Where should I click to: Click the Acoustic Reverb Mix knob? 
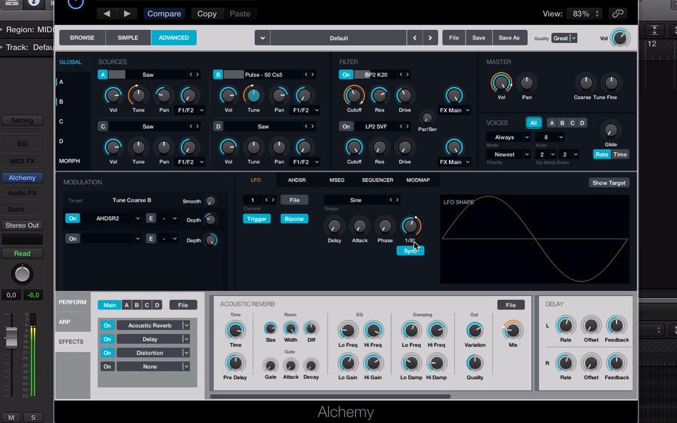pos(512,331)
